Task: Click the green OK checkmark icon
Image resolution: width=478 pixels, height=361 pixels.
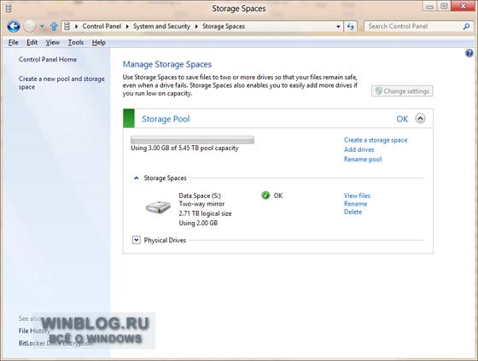Action: [x=265, y=195]
